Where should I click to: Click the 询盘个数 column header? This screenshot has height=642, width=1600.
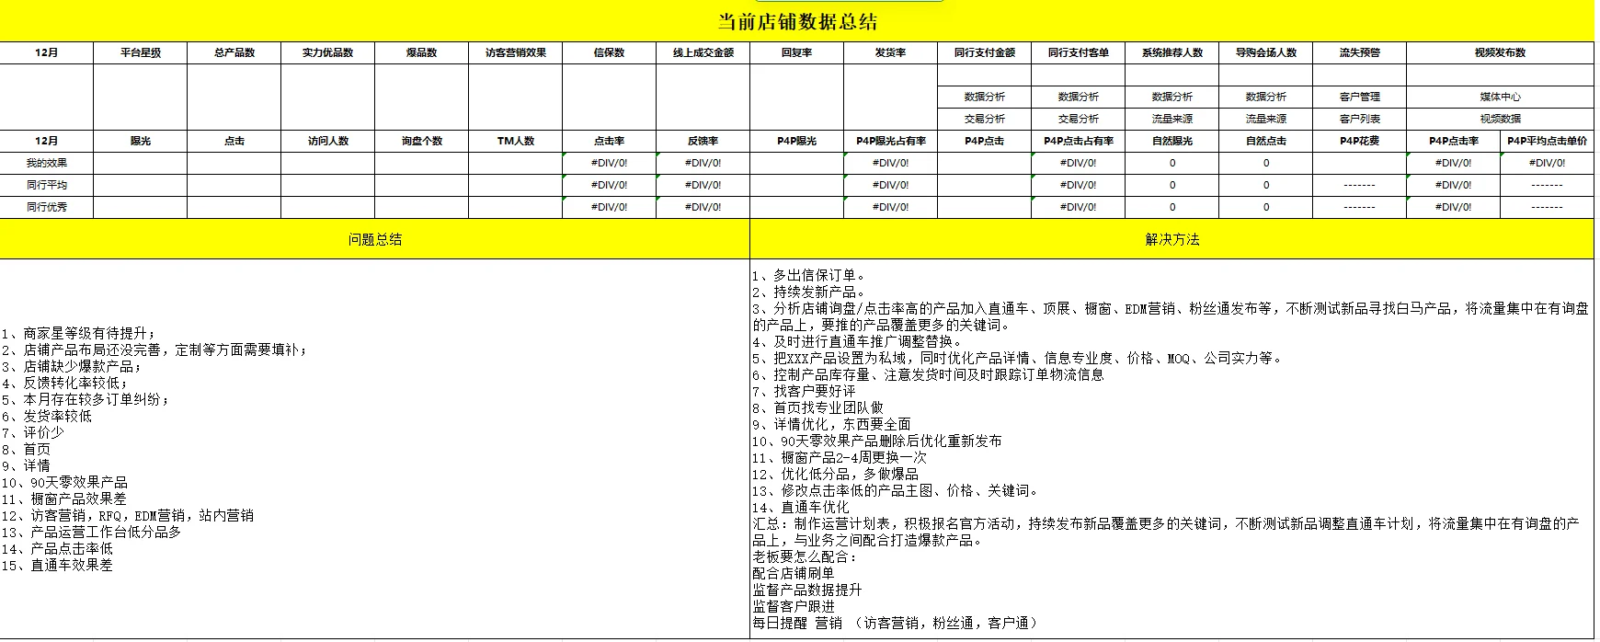tap(422, 141)
